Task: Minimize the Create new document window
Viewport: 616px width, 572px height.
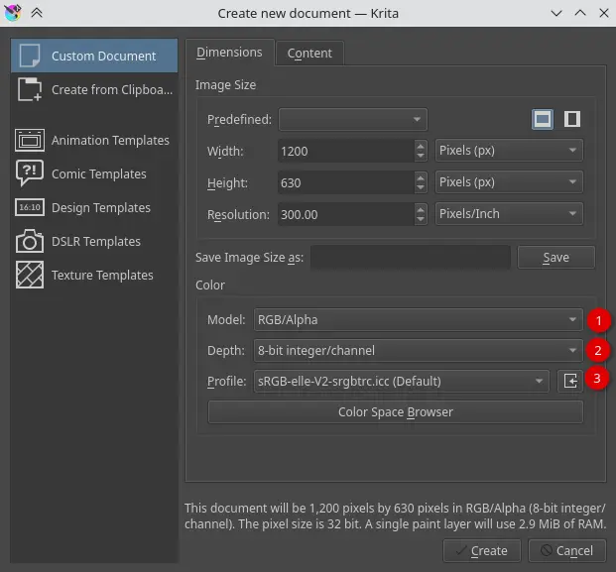Action: click(556, 13)
